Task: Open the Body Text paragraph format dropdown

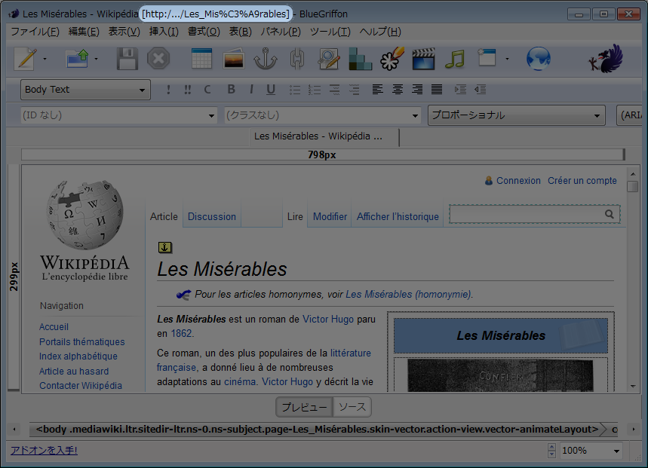Action: click(85, 90)
